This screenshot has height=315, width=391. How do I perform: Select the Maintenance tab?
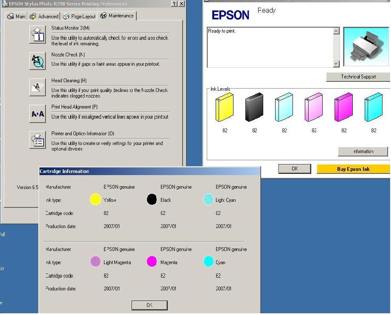pos(117,16)
